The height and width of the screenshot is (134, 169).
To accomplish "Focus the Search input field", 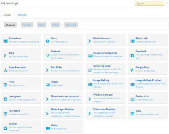I will (x=150, y=4).
